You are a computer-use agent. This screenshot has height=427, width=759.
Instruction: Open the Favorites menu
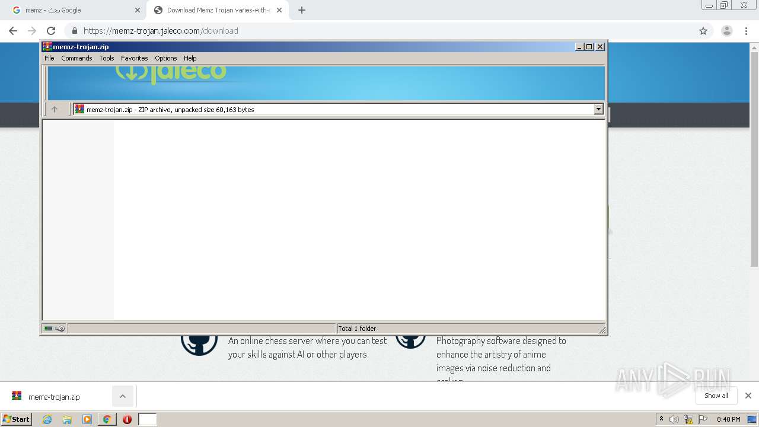[134, 58]
